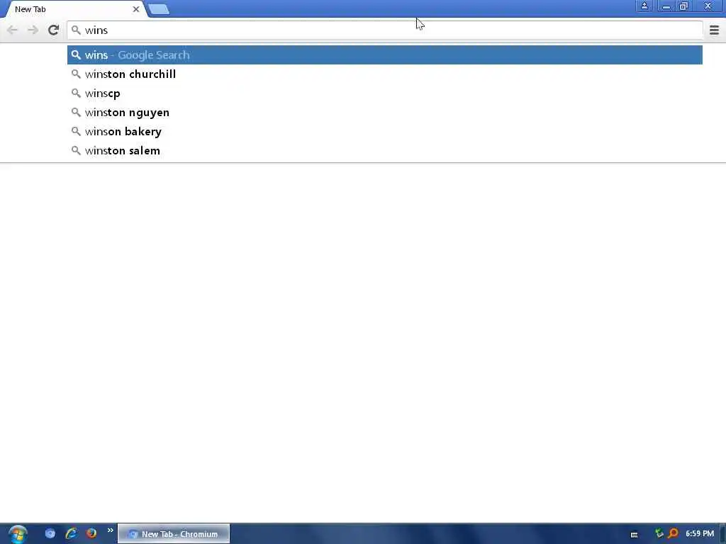This screenshot has height=544, width=726.
Task: Choose the 'winson bakery' suggestion
Action: (x=385, y=131)
